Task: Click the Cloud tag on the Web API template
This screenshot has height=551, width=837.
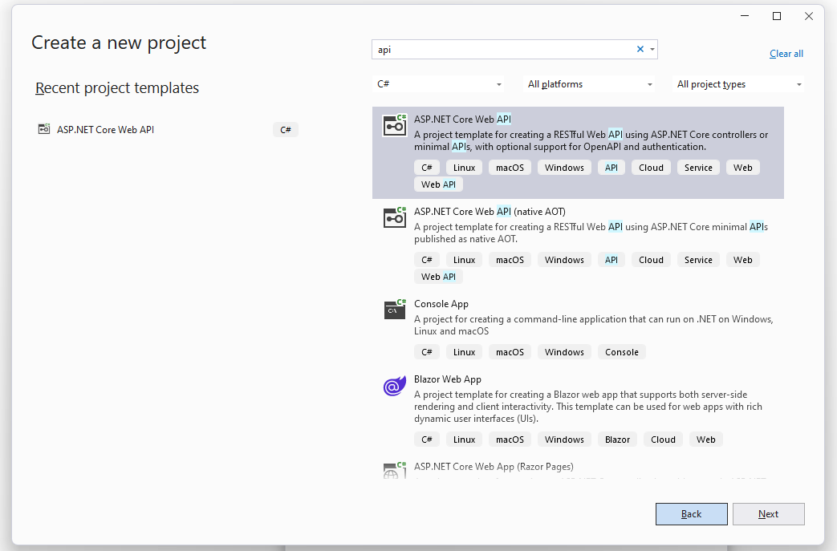Action: 650,167
